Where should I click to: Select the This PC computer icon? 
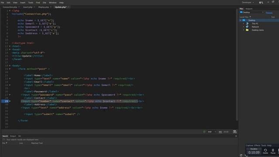[247, 24]
